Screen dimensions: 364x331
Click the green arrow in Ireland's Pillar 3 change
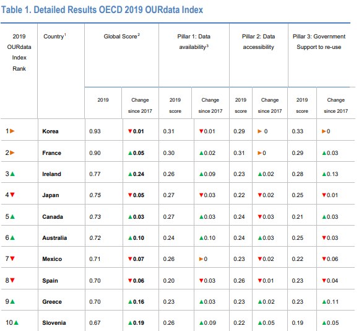pyautogui.click(x=324, y=174)
